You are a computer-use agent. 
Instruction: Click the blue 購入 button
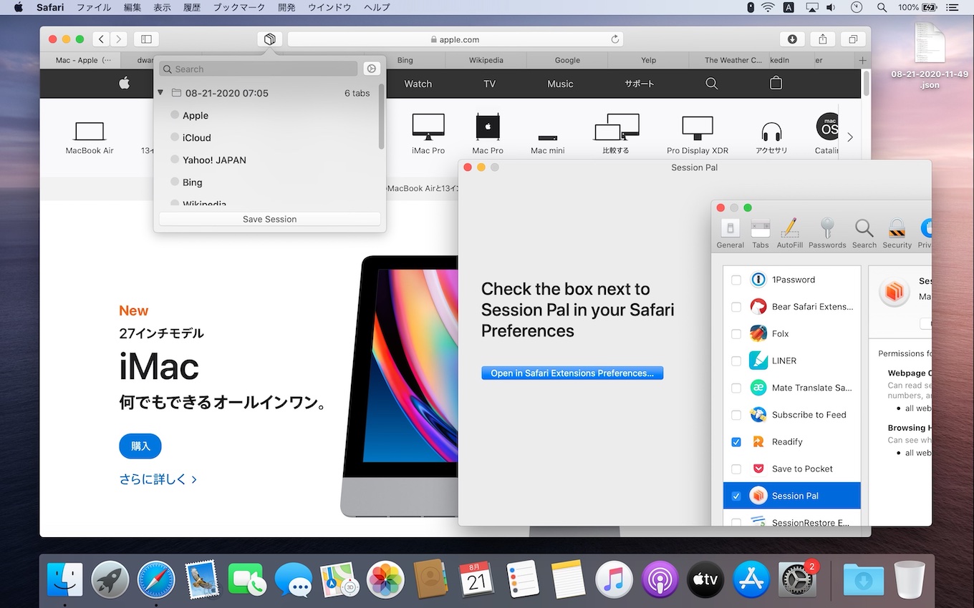click(140, 446)
